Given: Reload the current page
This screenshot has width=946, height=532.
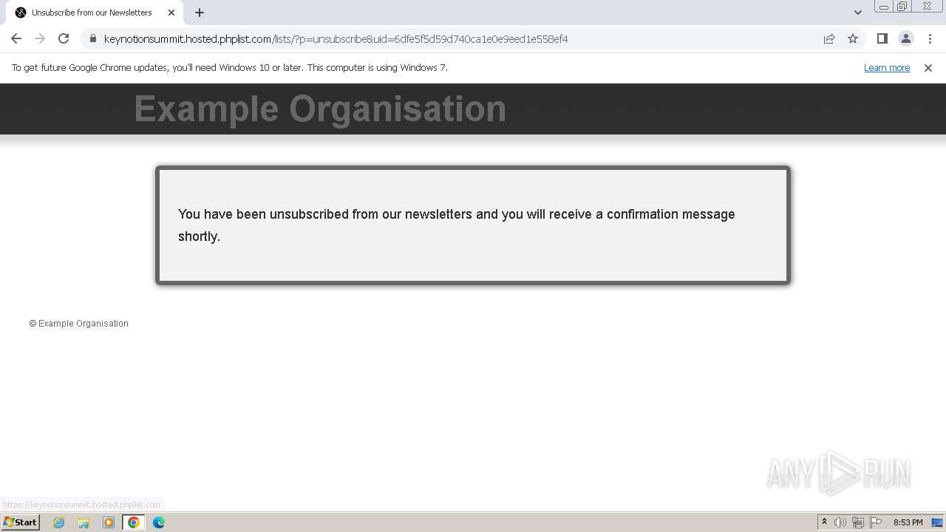Looking at the screenshot, I should coord(64,38).
